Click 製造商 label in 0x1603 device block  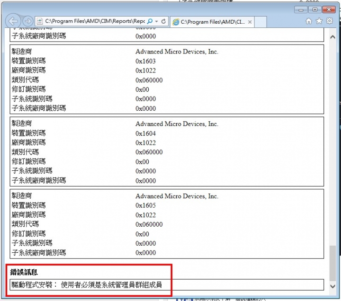(x=22, y=52)
